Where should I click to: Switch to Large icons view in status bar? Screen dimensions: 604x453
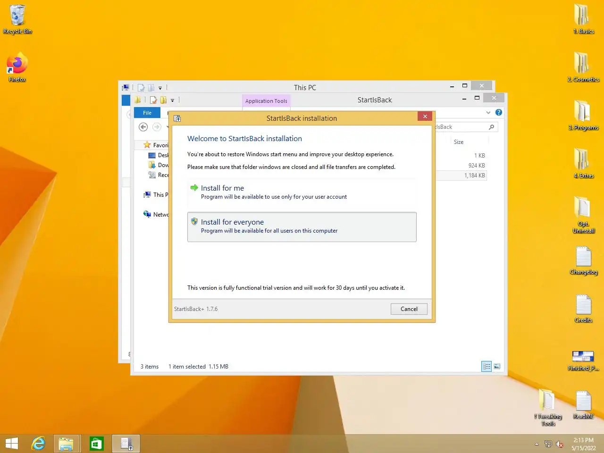click(x=497, y=367)
